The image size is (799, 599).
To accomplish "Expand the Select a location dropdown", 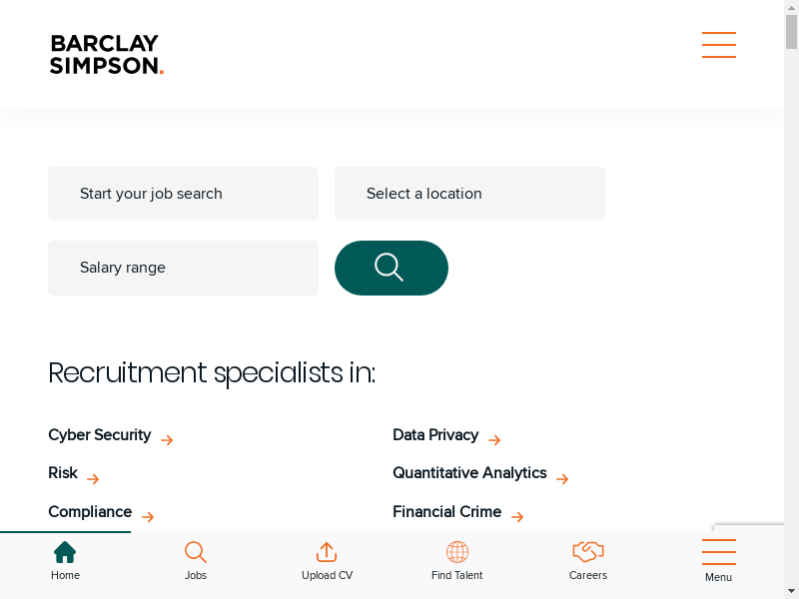I will pos(469,194).
